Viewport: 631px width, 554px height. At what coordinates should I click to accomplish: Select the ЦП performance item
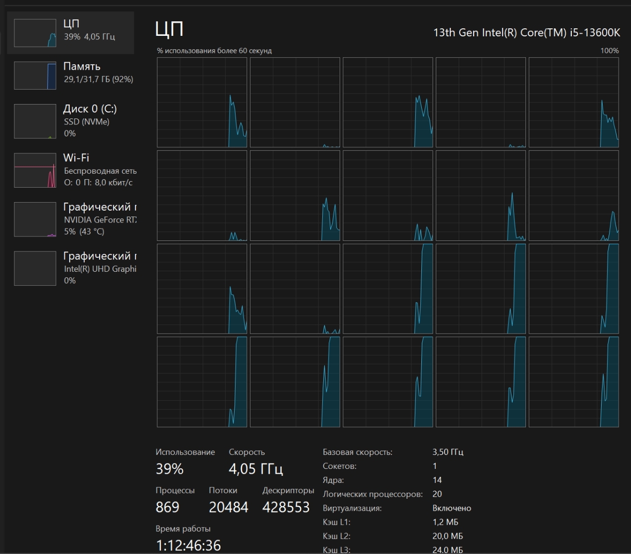point(71,32)
